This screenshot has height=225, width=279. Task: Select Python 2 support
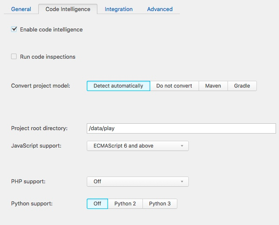pyautogui.click(x=125, y=204)
